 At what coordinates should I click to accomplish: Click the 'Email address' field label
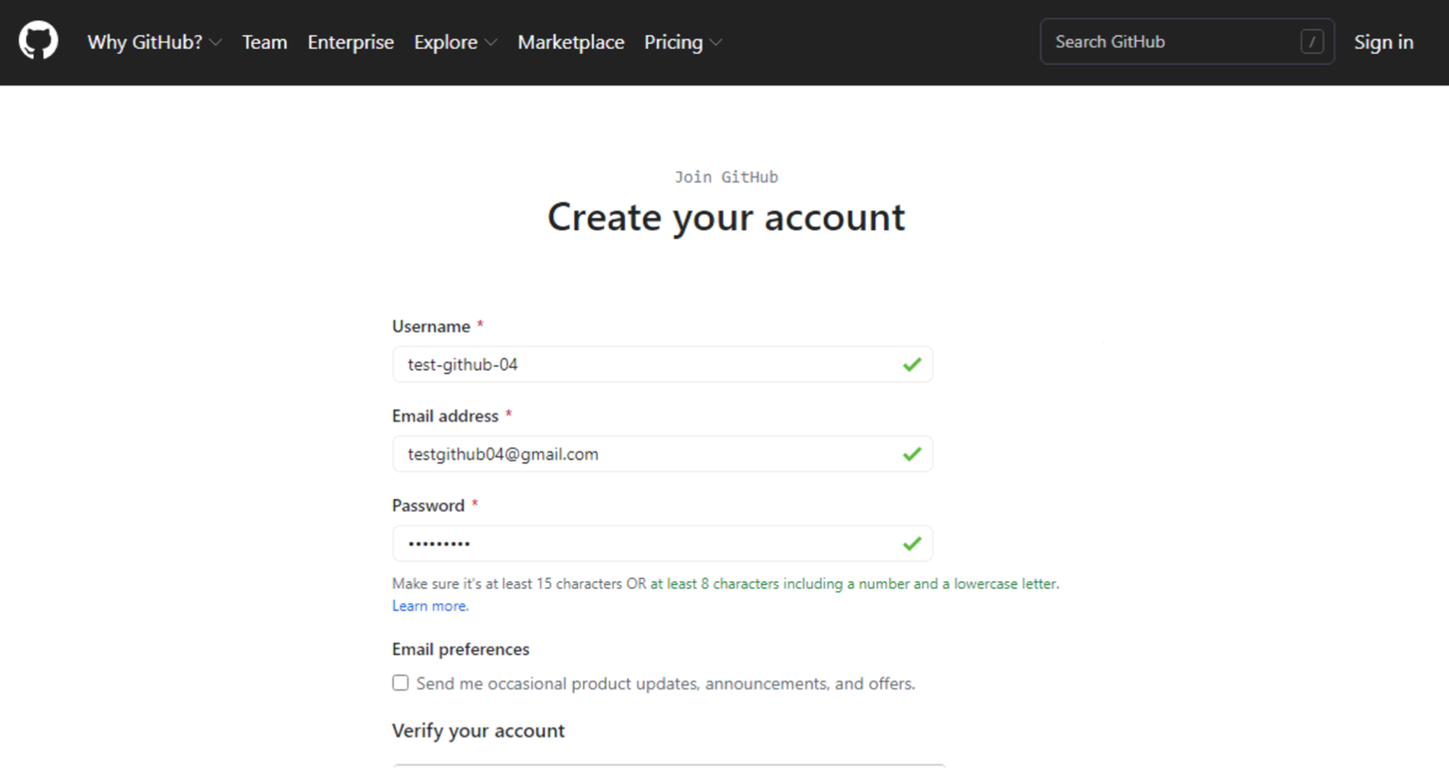[445, 416]
